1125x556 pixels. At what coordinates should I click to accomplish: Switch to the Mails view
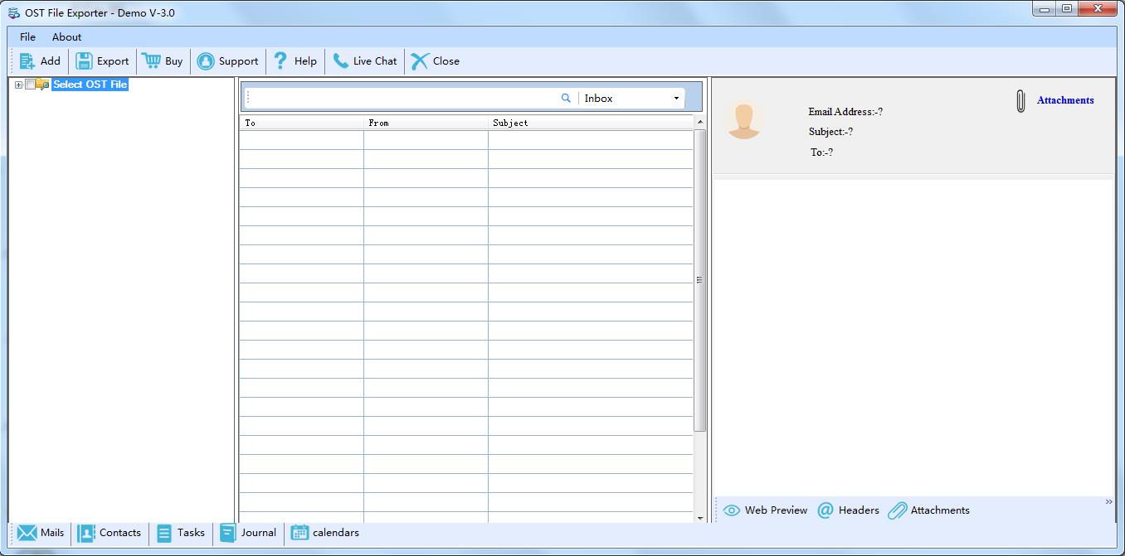(x=41, y=533)
